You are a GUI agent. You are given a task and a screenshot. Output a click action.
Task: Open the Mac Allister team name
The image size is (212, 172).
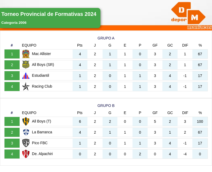[x=41, y=54]
